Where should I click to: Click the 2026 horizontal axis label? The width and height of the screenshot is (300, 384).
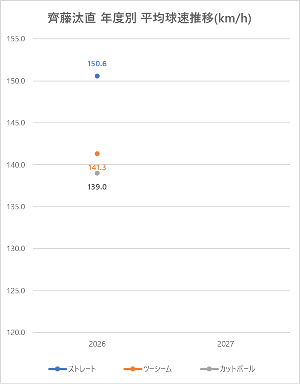[97, 344]
